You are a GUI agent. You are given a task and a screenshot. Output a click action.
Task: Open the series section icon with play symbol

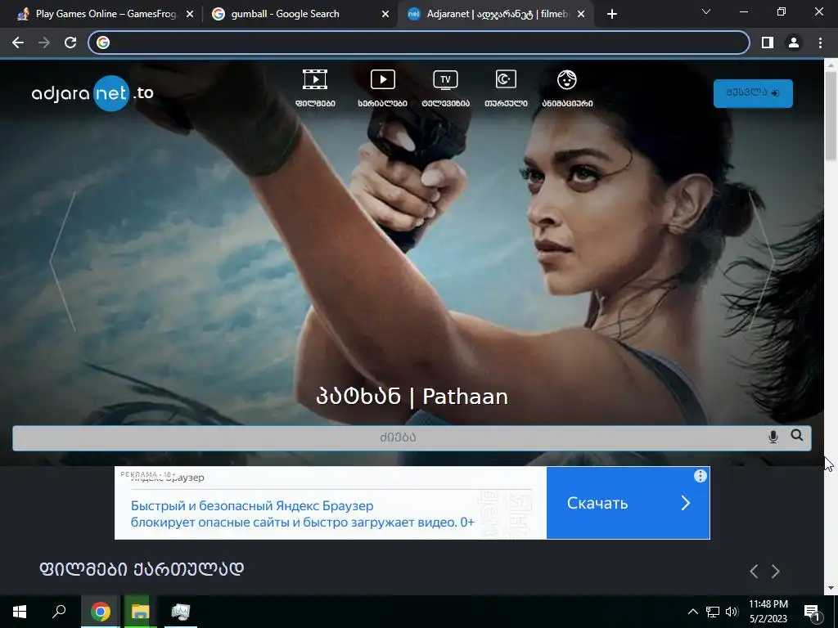(x=383, y=80)
